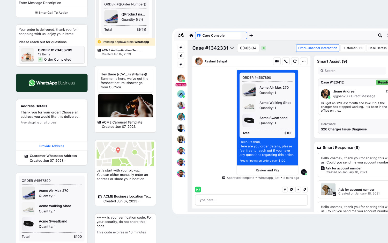Image resolution: width=388 pixels, height=243 pixels.
Task: Click the bottom megaphone icon in the sidebar
Action: [181, 64]
